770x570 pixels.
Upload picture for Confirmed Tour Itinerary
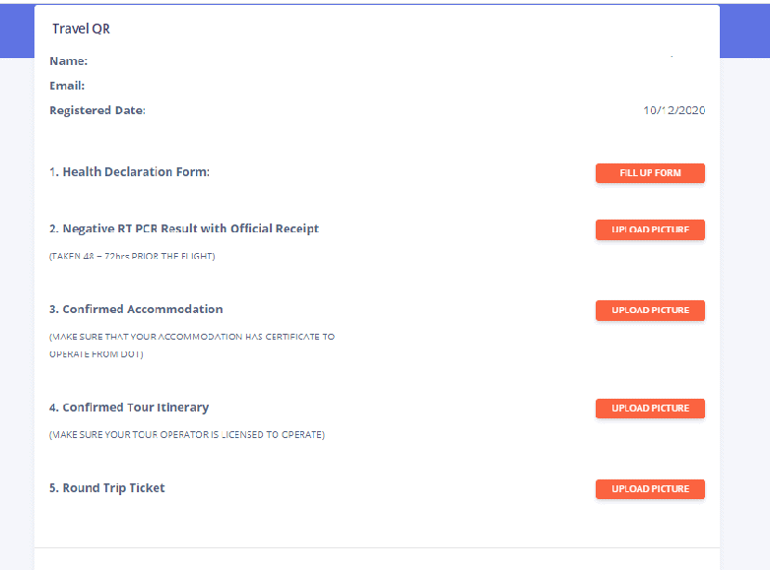tap(650, 408)
